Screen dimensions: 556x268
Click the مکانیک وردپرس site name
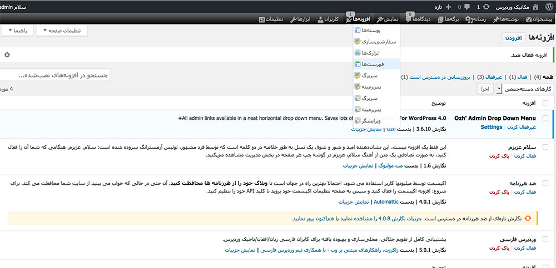(x=513, y=7)
